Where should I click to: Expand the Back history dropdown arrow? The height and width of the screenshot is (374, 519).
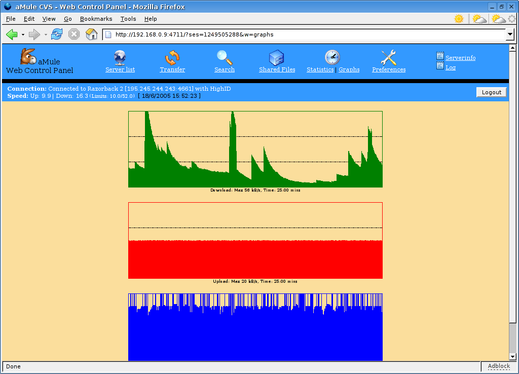click(23, 34)
